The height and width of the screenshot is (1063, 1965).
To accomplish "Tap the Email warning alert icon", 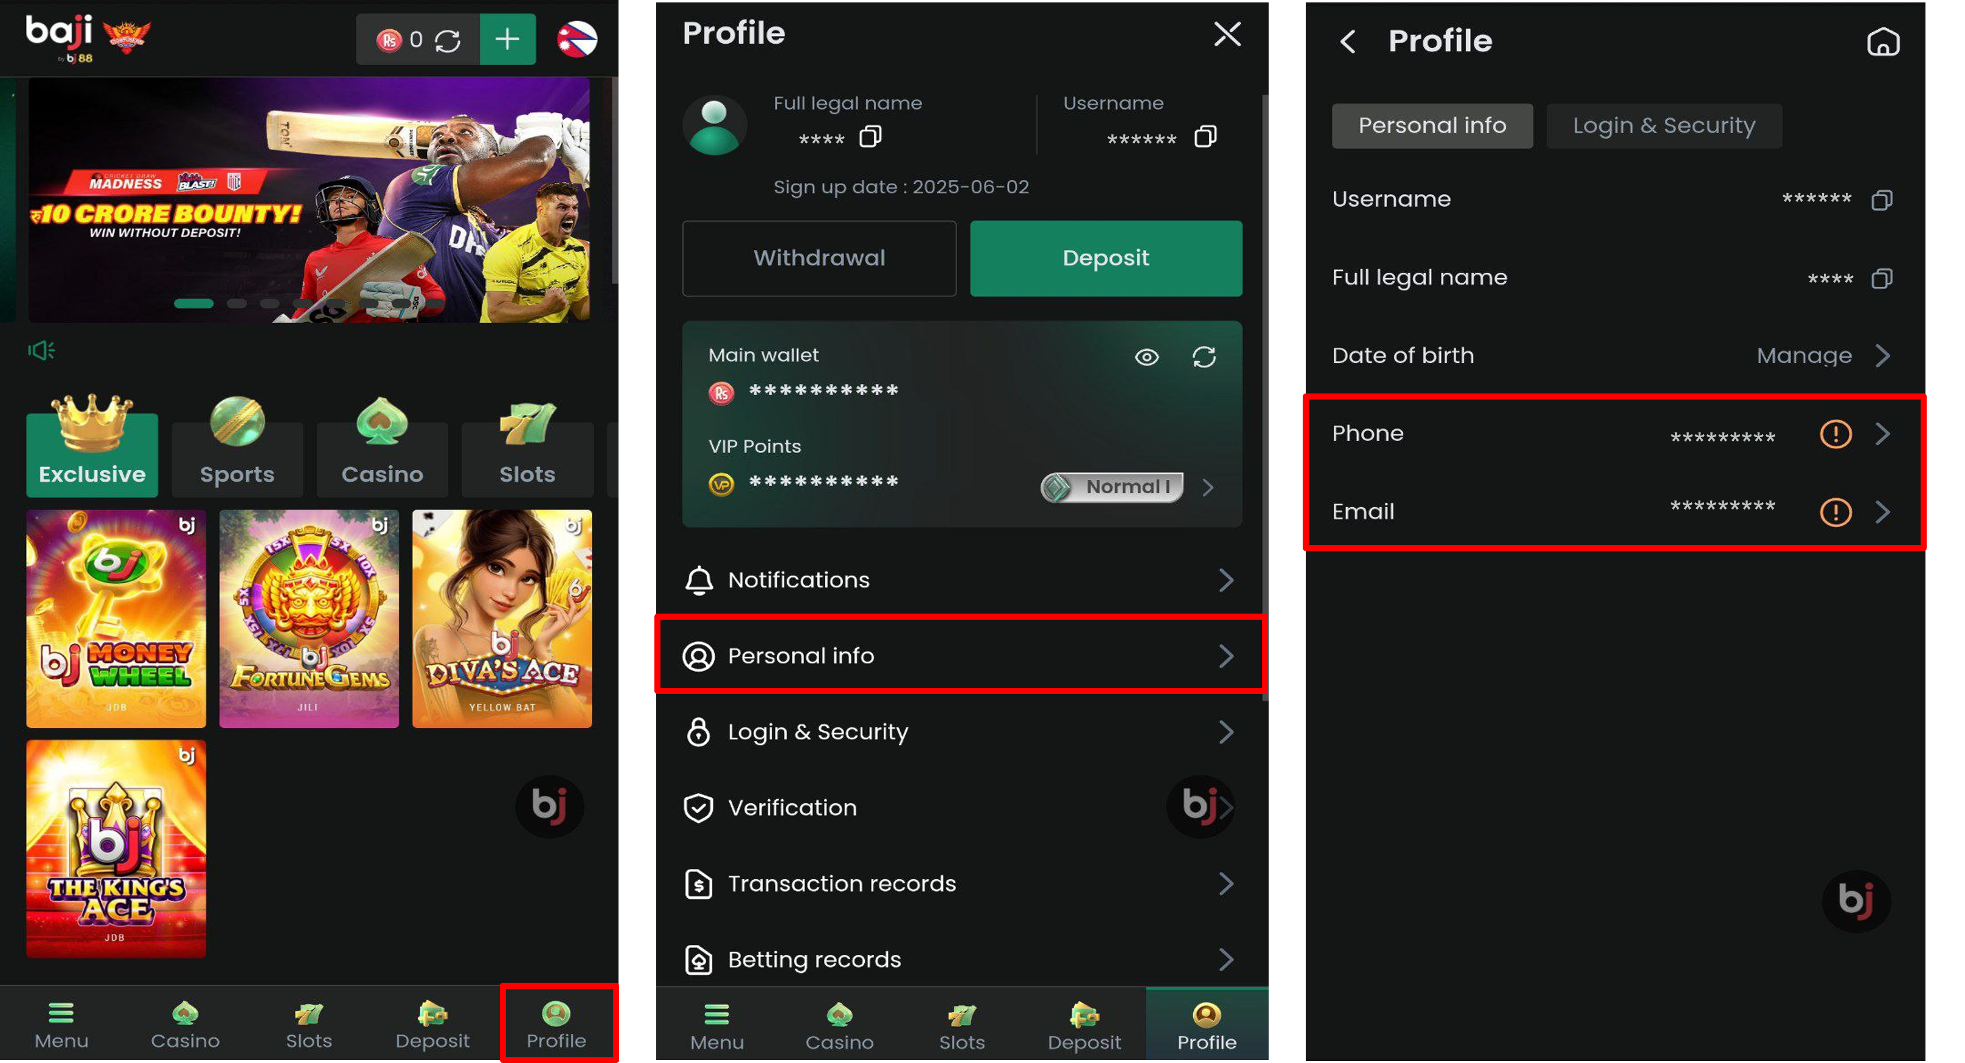I will [1835, 511].
